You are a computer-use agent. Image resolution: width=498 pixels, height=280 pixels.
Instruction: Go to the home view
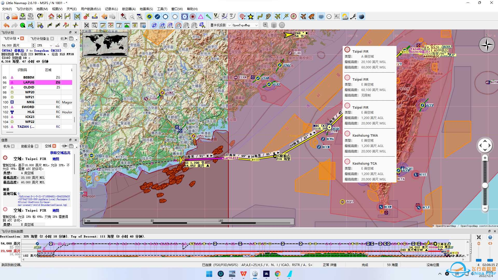[51, 17]
